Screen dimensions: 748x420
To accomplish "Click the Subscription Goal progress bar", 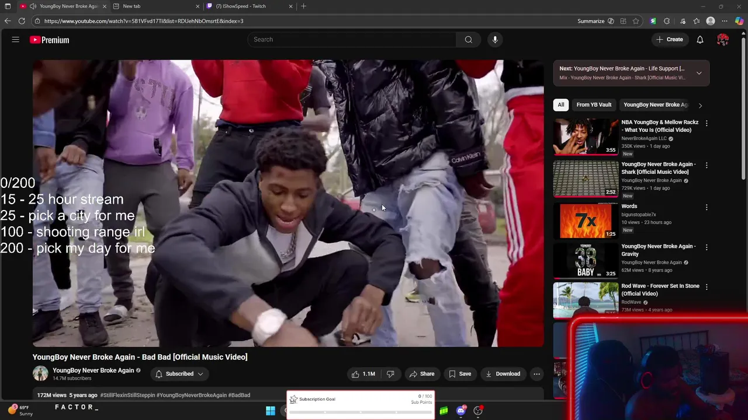I will click(361, 412).
